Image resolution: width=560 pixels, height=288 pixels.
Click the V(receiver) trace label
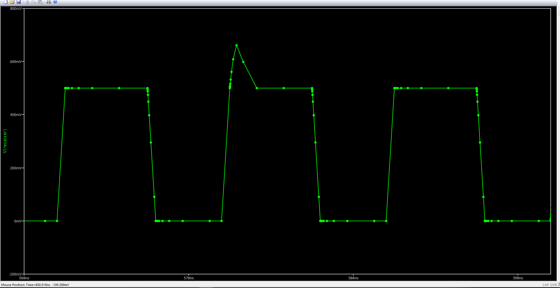click(x=5, y=141)
